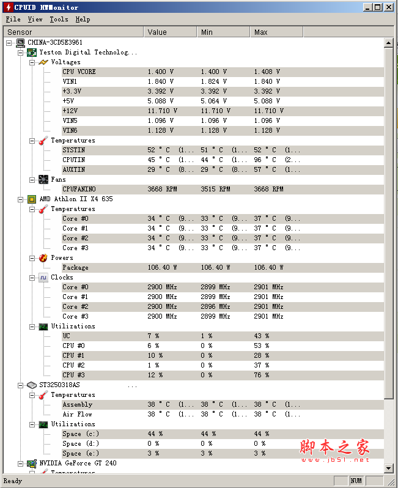Click the thermometer icon under Yeston motherboard
This screenshot has width=398, height=488.
point(43,141)
